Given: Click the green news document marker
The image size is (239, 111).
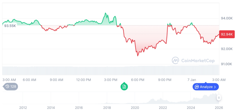Looking at the screenshot, I should coord(124,87).
